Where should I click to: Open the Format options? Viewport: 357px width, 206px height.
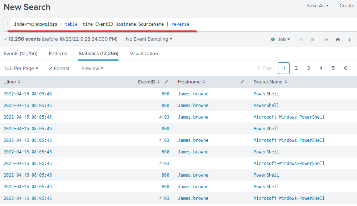coord(59,68)
